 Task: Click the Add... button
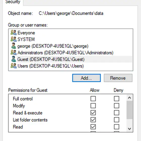click(x=86, y=78)
